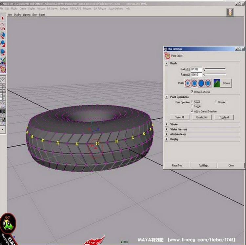Image resolution: width=246 pixels, height=245 pixels.
Task: Switch to the four view layout
Action: tap(3, 87)
